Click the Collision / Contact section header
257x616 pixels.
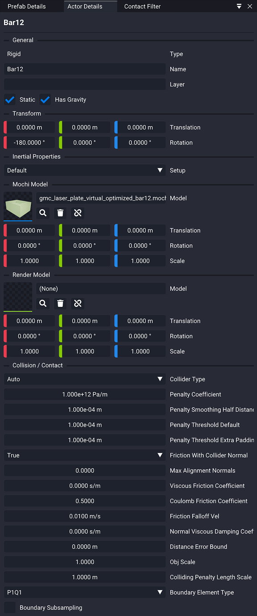(x=38, y=365)
